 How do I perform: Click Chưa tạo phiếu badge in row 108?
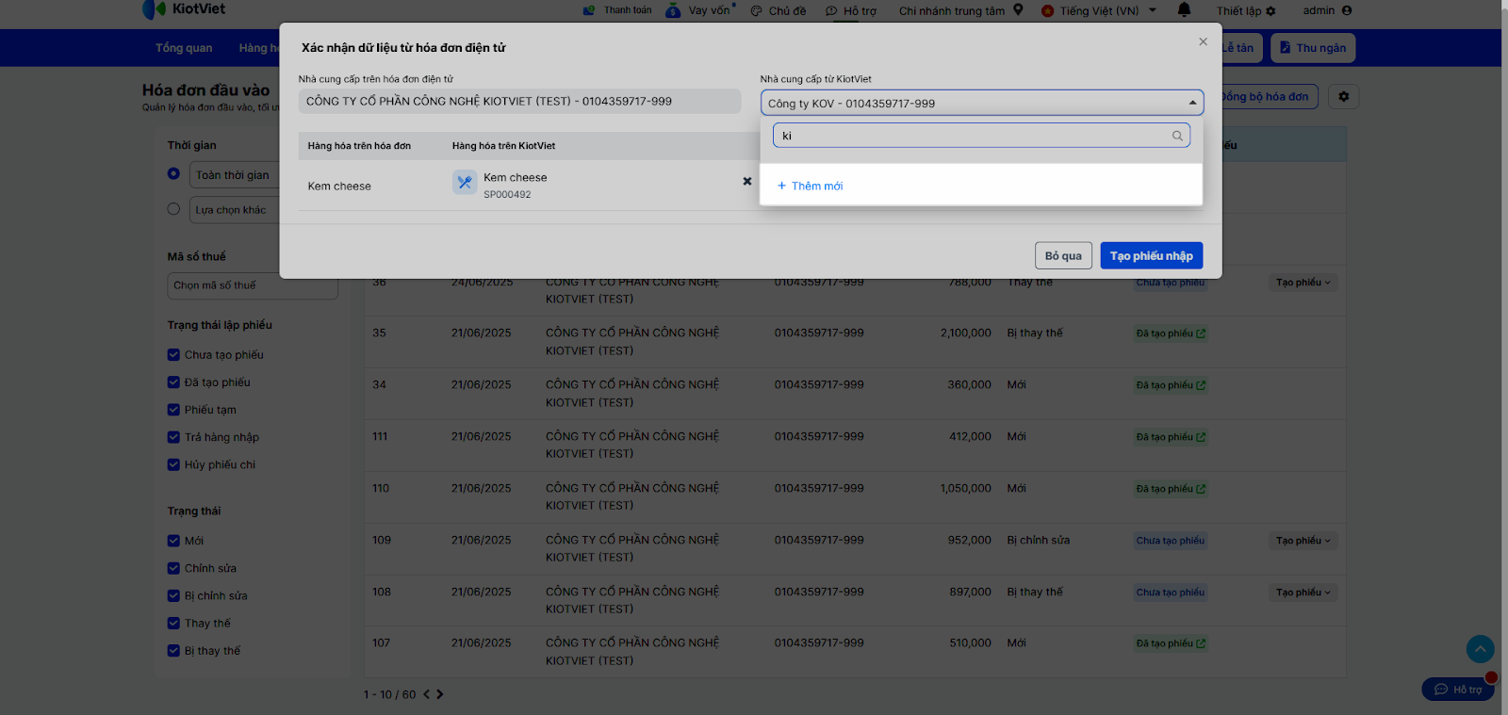click(1171, 593)
